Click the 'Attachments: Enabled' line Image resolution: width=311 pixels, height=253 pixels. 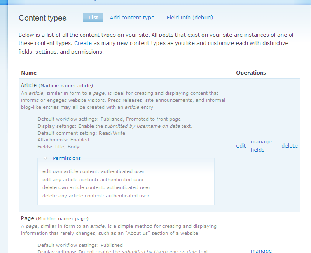click(63, 140)
